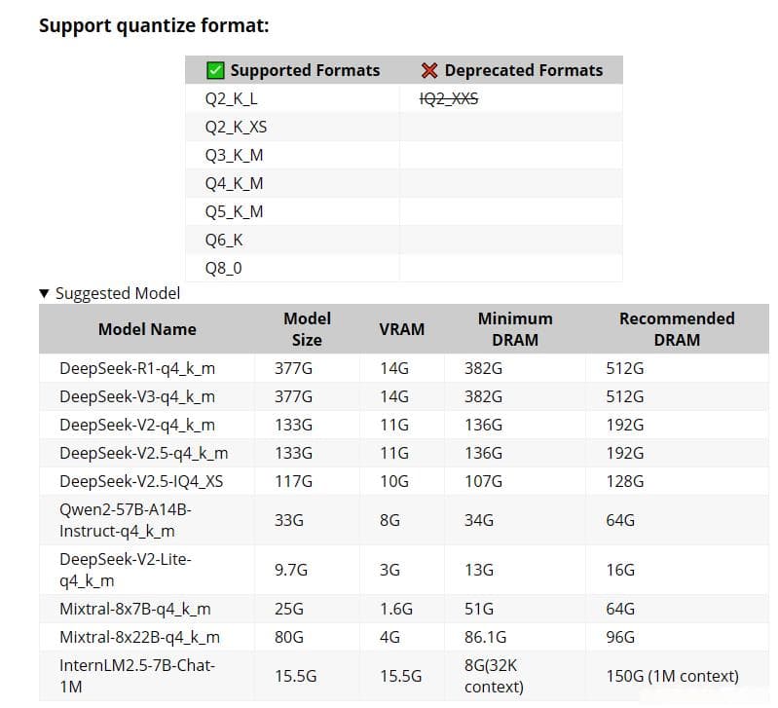Click the red X icon beside Deprecated Formats

pos(429,70)
